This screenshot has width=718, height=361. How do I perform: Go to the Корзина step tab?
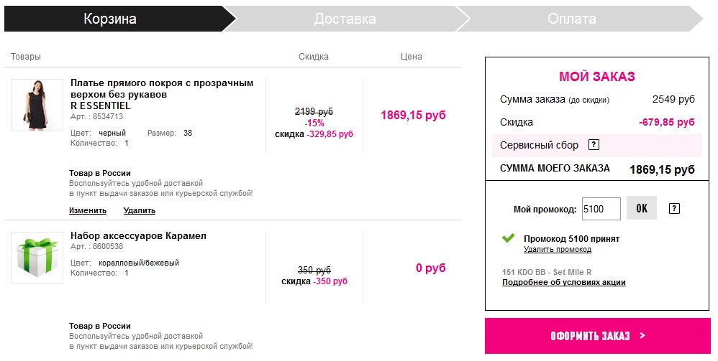tap(110, 19)
